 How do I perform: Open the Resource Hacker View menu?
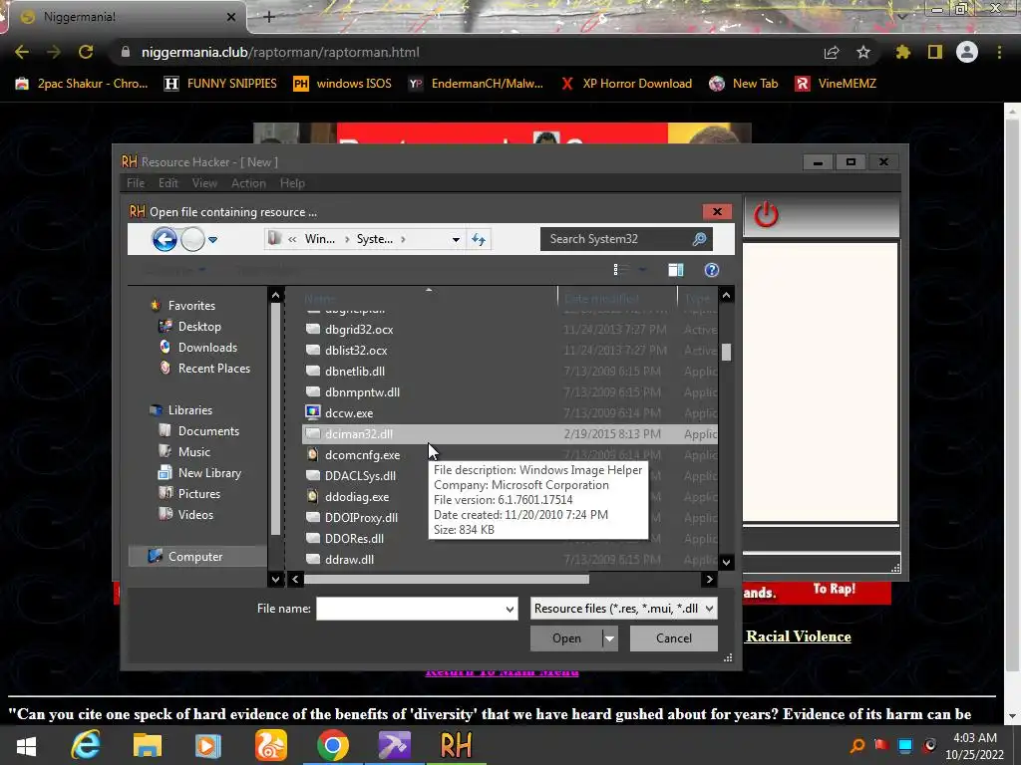(x=204, y=183)
